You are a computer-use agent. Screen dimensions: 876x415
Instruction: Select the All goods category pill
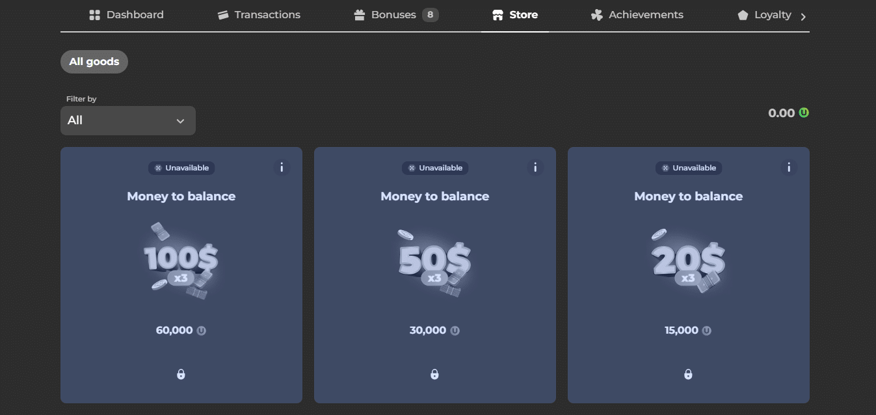94,62
